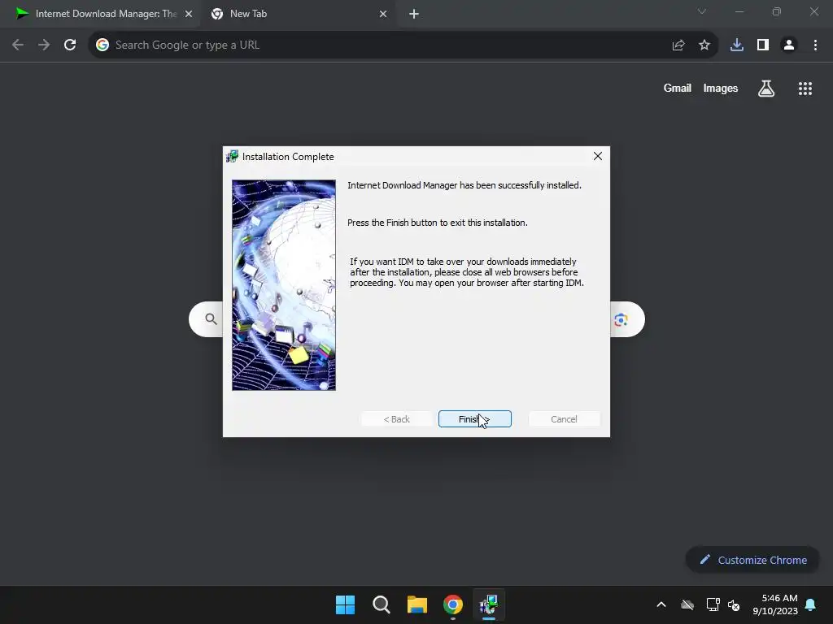Share this page icon
This screenshot has width=833, height=624.
coord(678,45)
